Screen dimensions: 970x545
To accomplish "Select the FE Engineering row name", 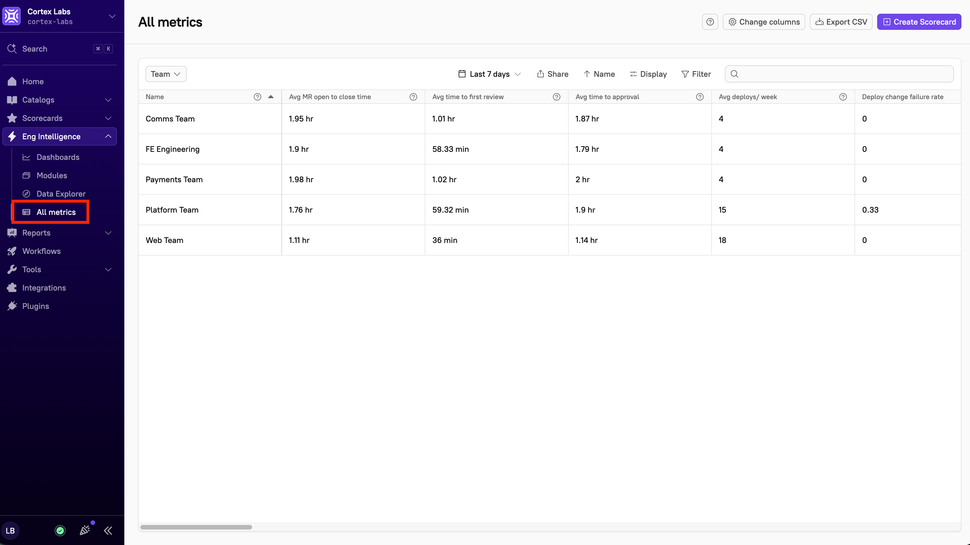I will click(172, 149).
